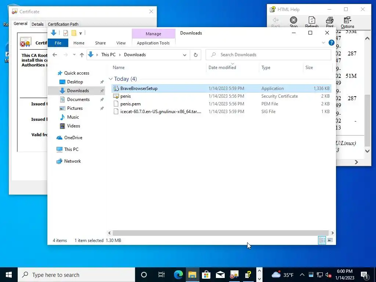Open OneDrive in navigation pane
The width and height of the screenshot is (376, 282).
73,138
